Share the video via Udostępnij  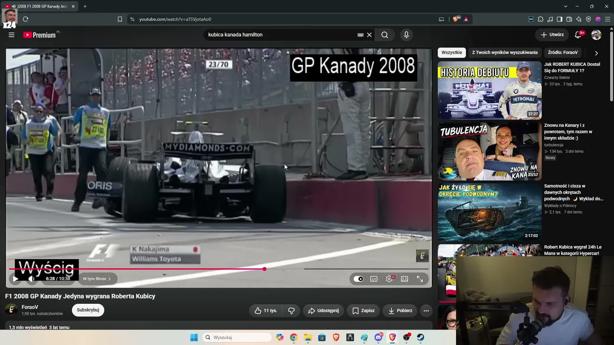coord(323,310)
